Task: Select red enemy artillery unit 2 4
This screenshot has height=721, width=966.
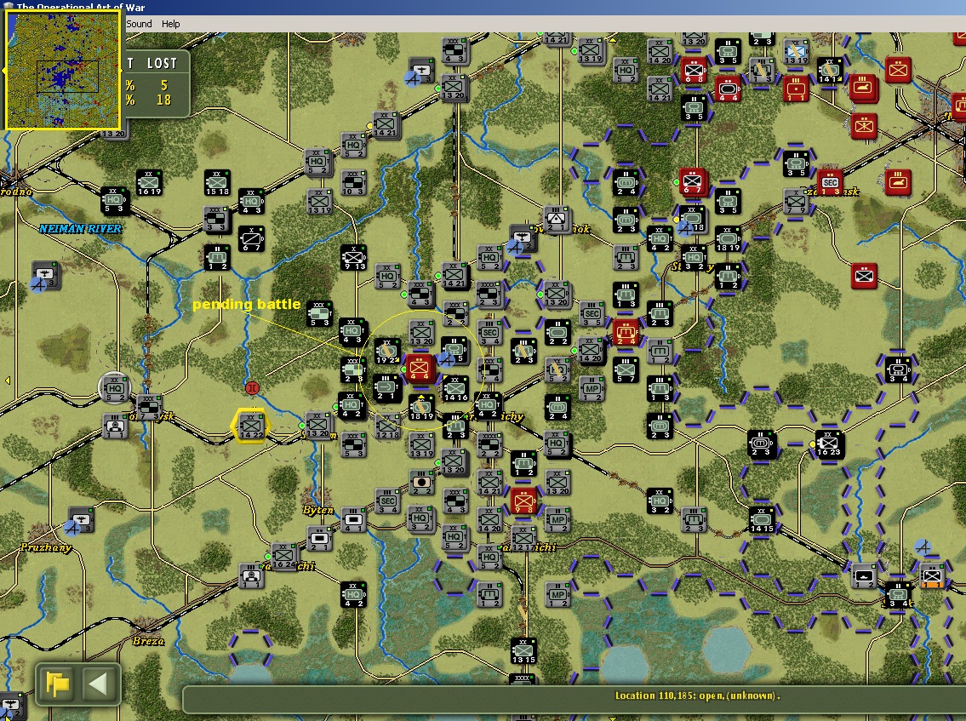Action: 626,331
